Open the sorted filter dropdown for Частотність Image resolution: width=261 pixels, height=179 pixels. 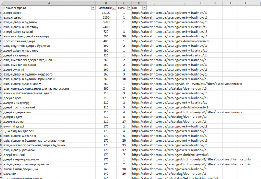(x=114, y=8)
